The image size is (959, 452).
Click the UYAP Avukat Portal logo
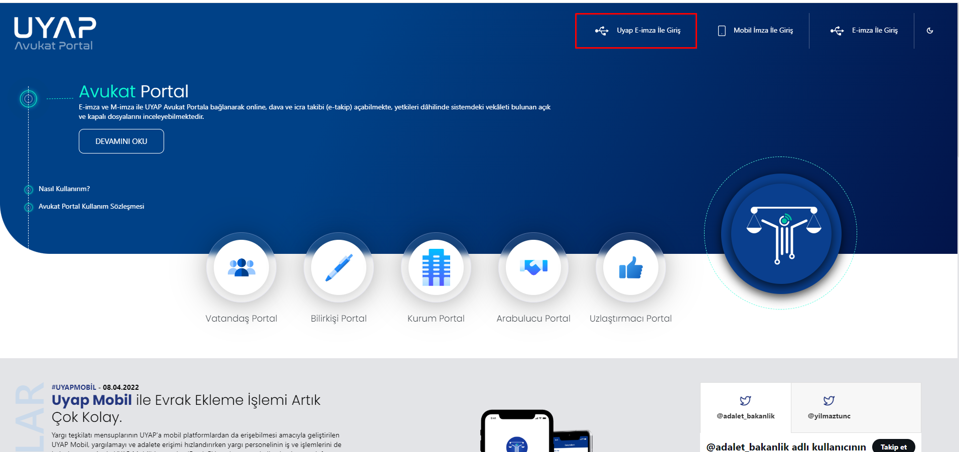[x=55, y=34]
